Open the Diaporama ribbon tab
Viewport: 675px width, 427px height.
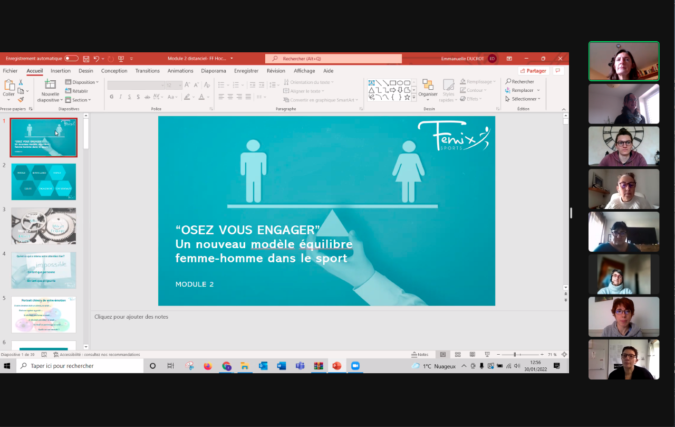(214, 71)
